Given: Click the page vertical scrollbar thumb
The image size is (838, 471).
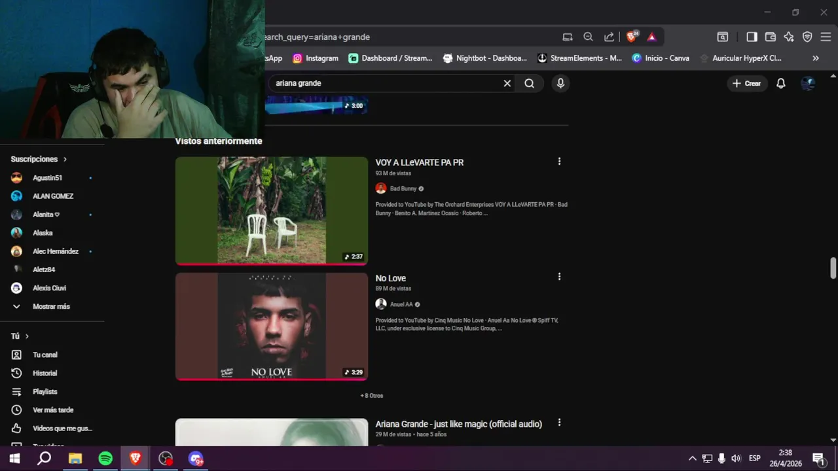Looking at the screenshot, I should pyautogui.click(x=833, y=268).
